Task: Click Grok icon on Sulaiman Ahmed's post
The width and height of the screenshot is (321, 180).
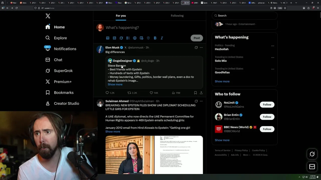Action: coord(196,101)
